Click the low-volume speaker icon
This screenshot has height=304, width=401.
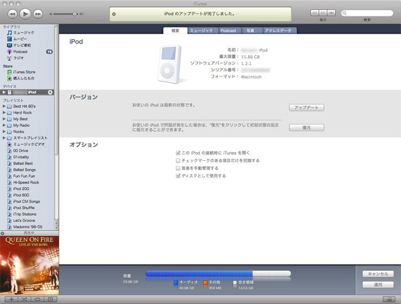tap(51, 14)
